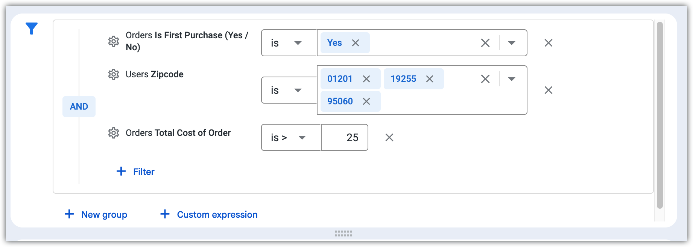Remove zipcode 19255 chip

click(x=430, y=79)
